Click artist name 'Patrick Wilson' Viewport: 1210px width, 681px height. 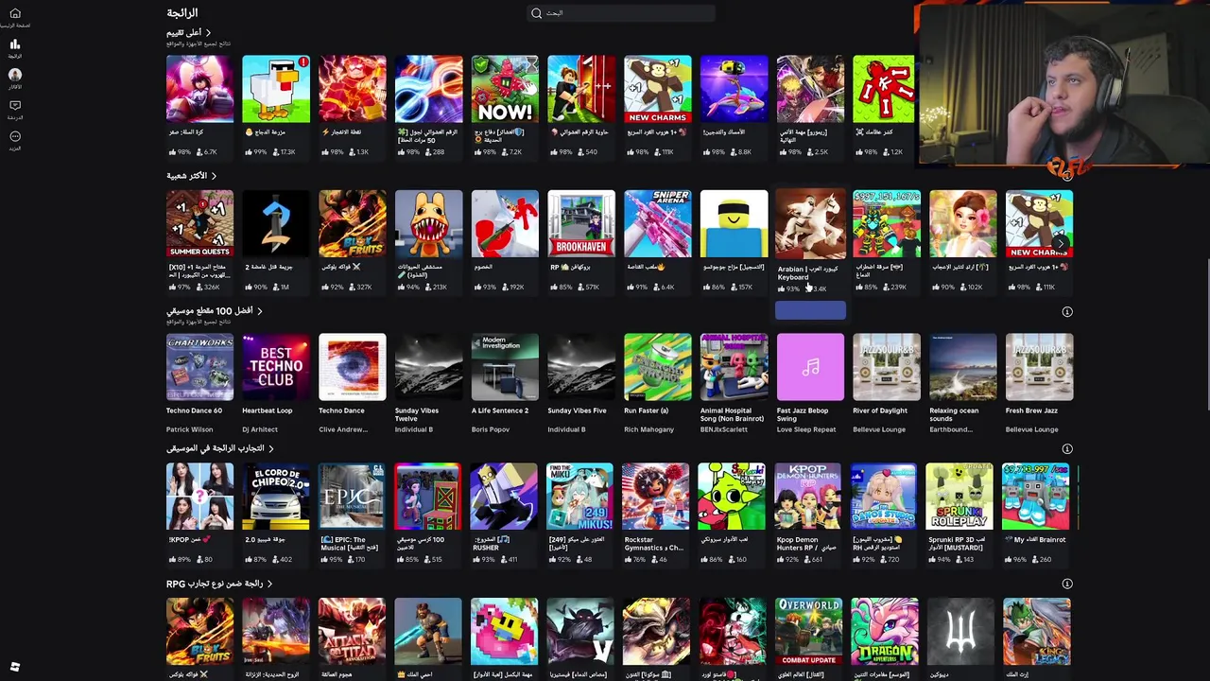coord(189,429)
